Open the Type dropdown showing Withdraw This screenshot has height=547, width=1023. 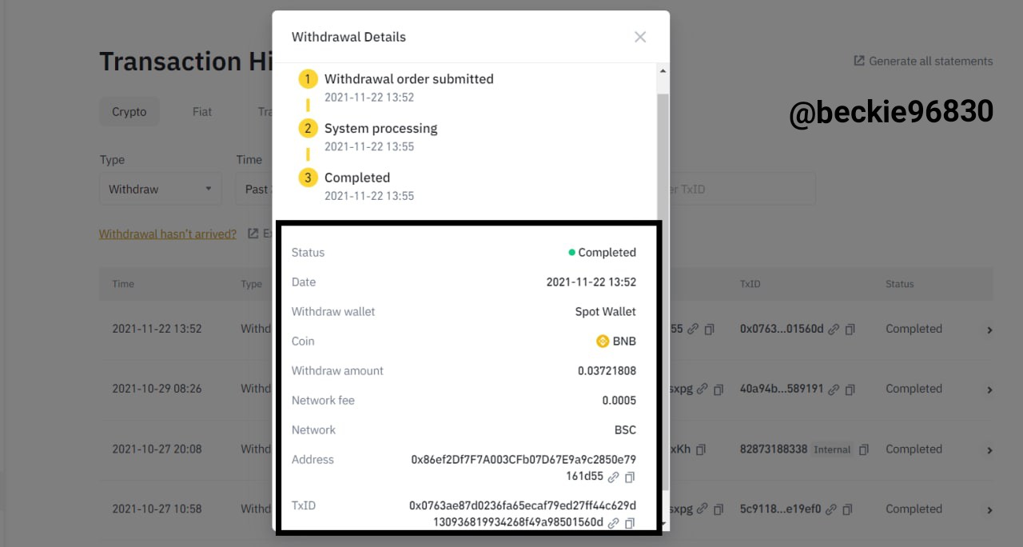161,189
